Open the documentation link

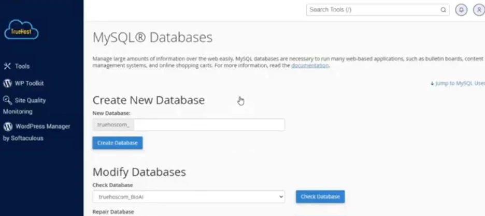pyautogui.click(x=310, y=66)
